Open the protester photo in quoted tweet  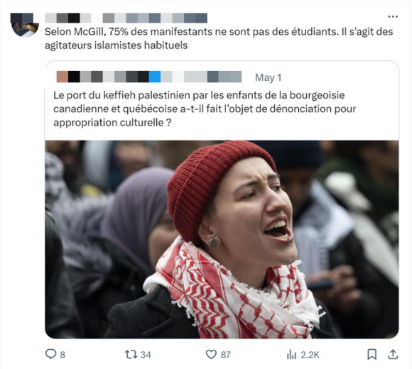point(222,239)
